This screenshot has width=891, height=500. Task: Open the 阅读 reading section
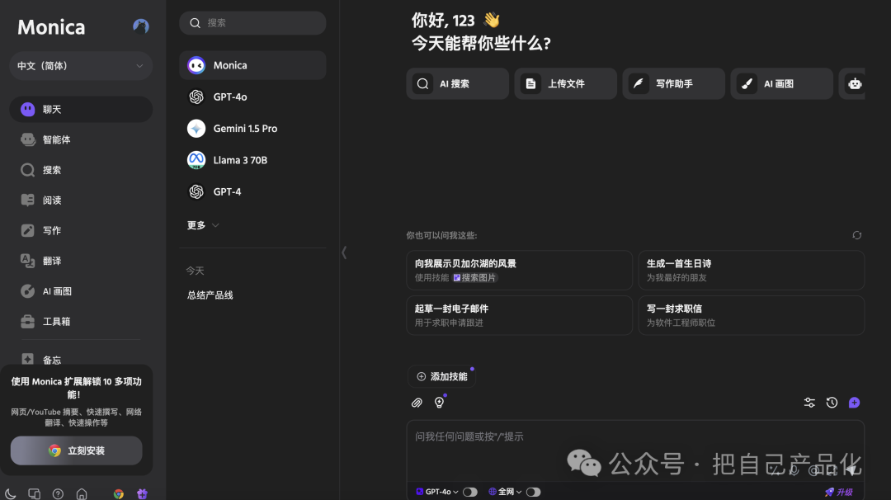point(81,200)
